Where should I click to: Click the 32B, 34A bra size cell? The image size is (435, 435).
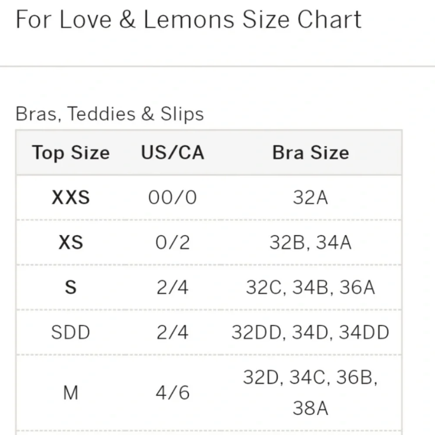tap(311, 242)
